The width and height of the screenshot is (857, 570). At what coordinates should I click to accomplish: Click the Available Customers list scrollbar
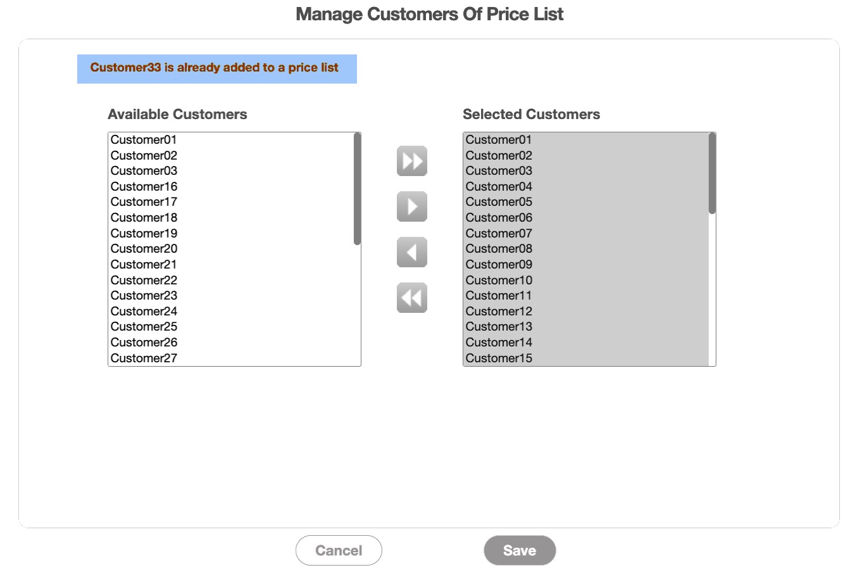point(357,189)
